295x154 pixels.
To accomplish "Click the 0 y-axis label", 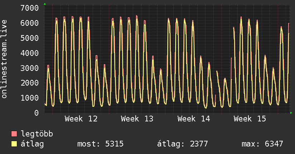I will (x=37, y=113).
